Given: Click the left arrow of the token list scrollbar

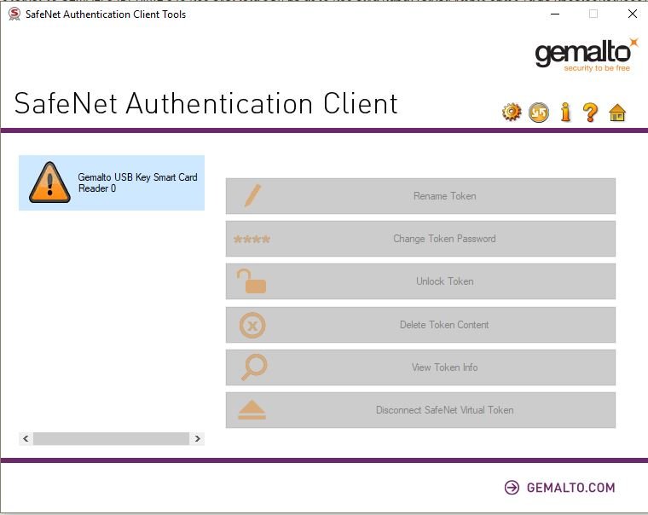Looking at the screenshot, I should click(x=26, y=438).
